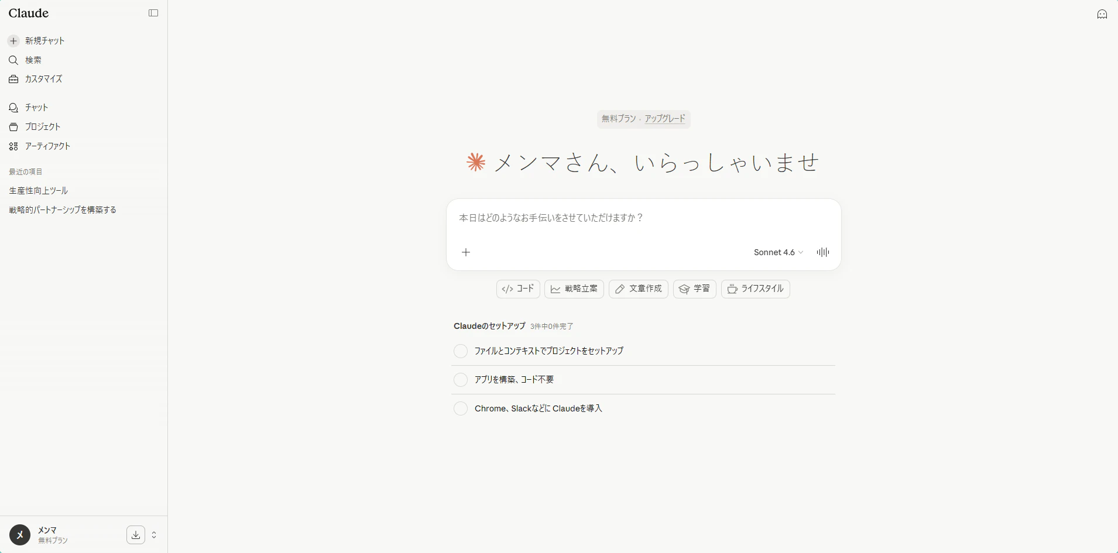Click the メンマ account name
This screenshot has width=1118, height=553.
pos(47,530)
